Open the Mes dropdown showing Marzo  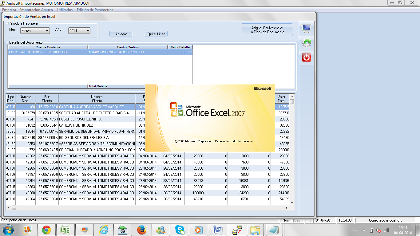point(35,31)
